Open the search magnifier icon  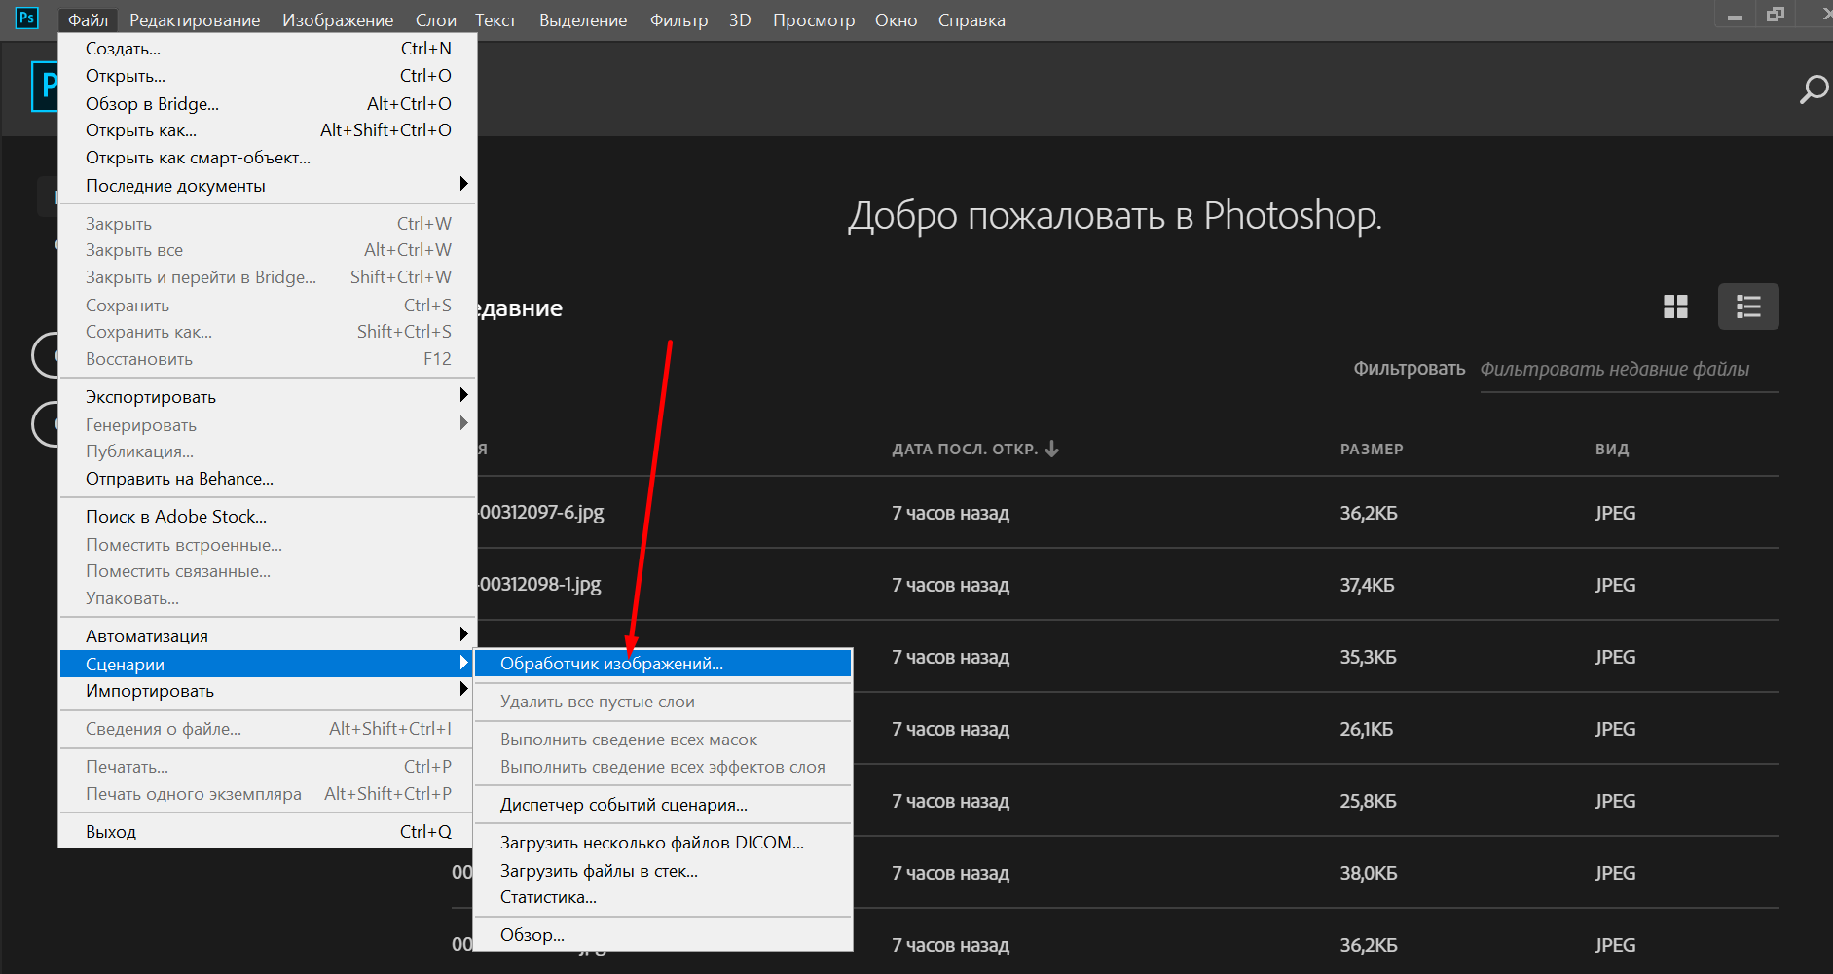(1814, 90)
